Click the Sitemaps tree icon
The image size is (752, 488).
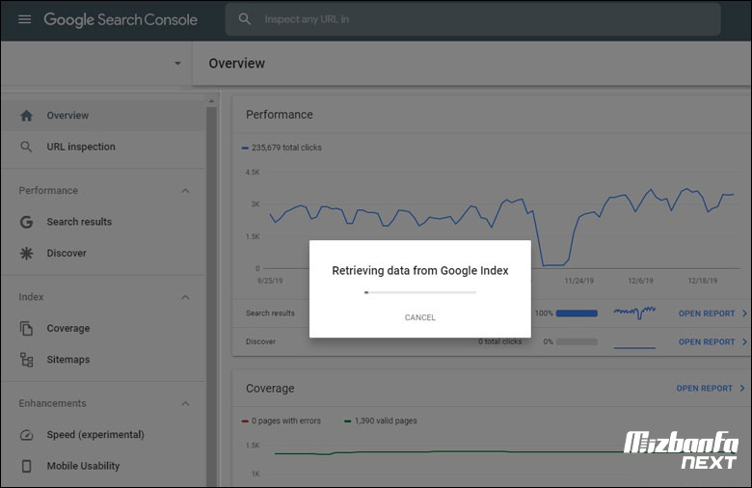coord(26,360)
